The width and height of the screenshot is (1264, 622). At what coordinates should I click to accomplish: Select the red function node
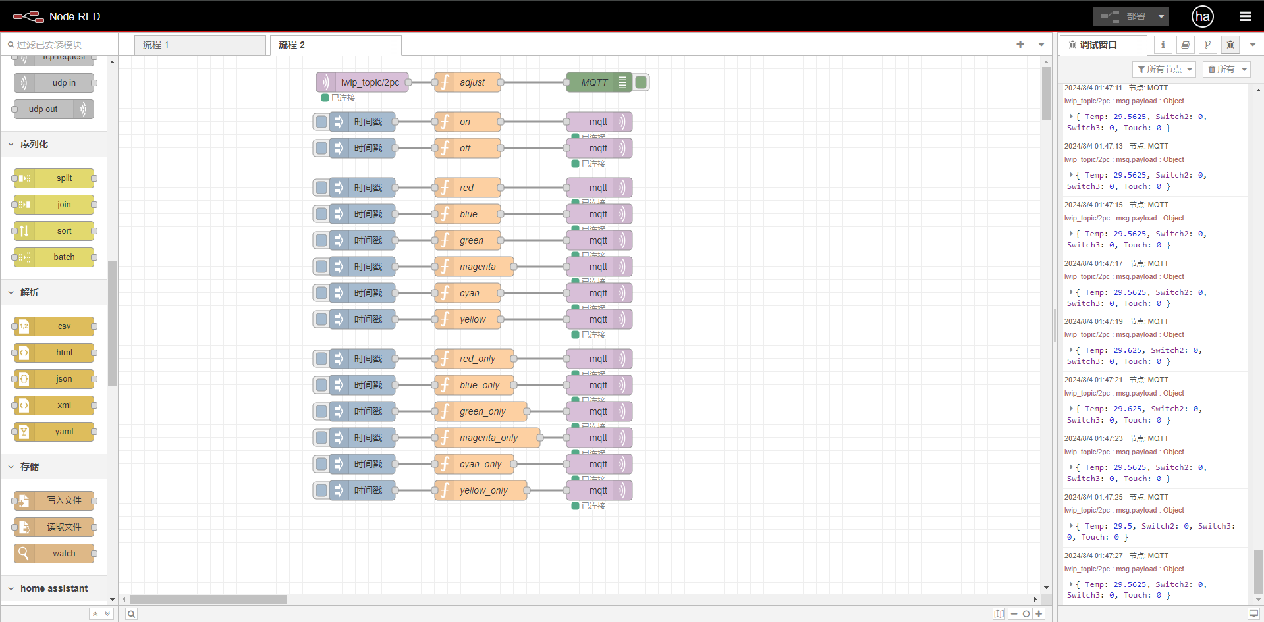pos(468,188)
